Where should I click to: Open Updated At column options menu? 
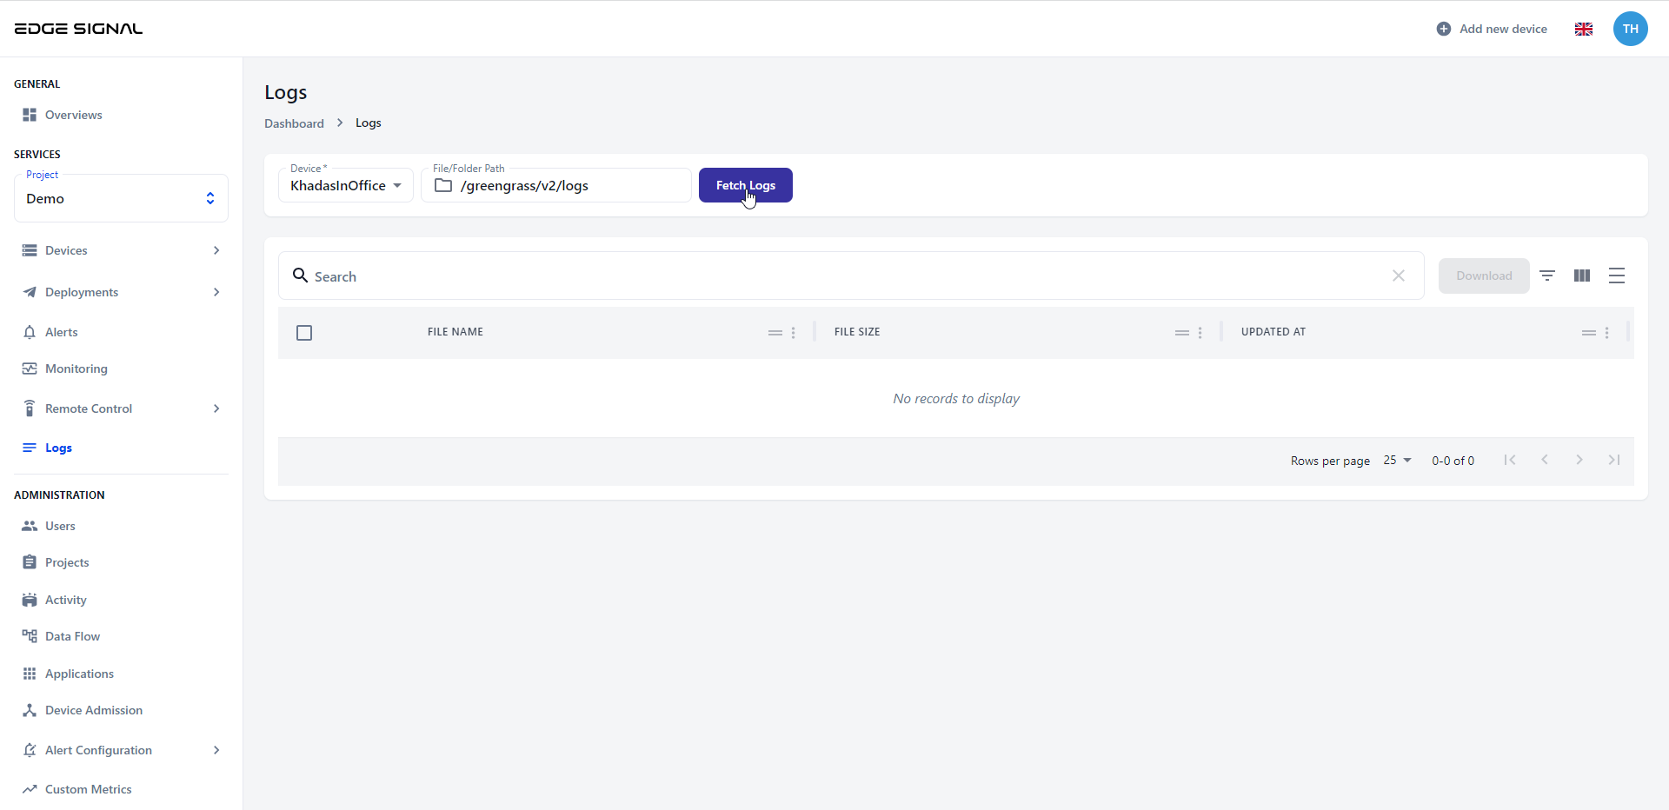(1606, 333)
